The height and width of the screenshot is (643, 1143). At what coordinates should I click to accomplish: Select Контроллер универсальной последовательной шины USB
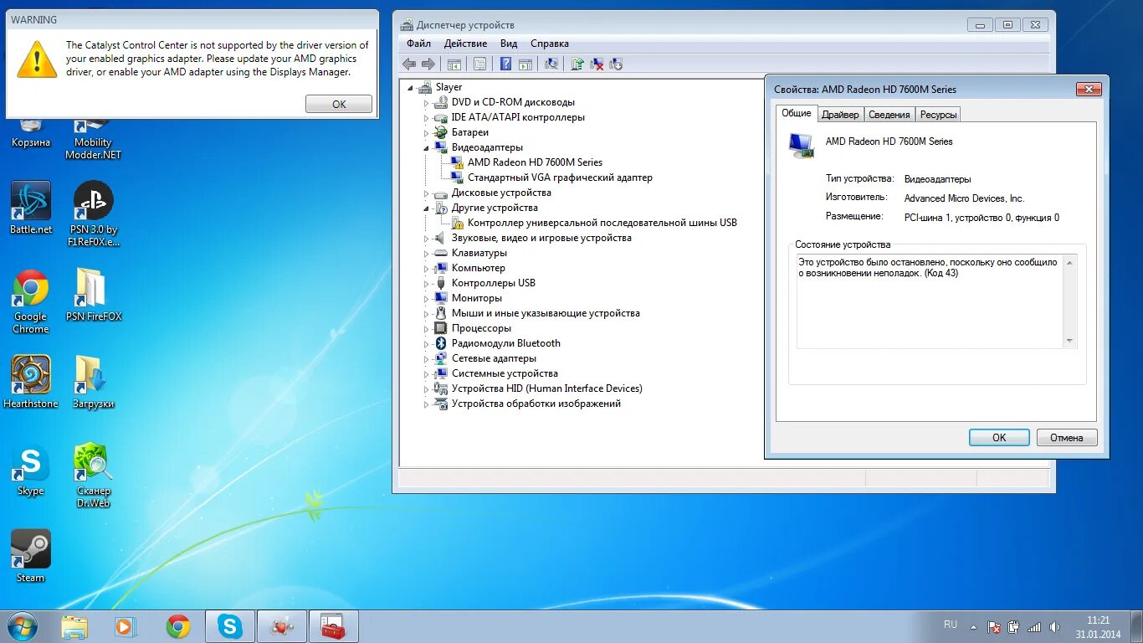click(602, 223)
